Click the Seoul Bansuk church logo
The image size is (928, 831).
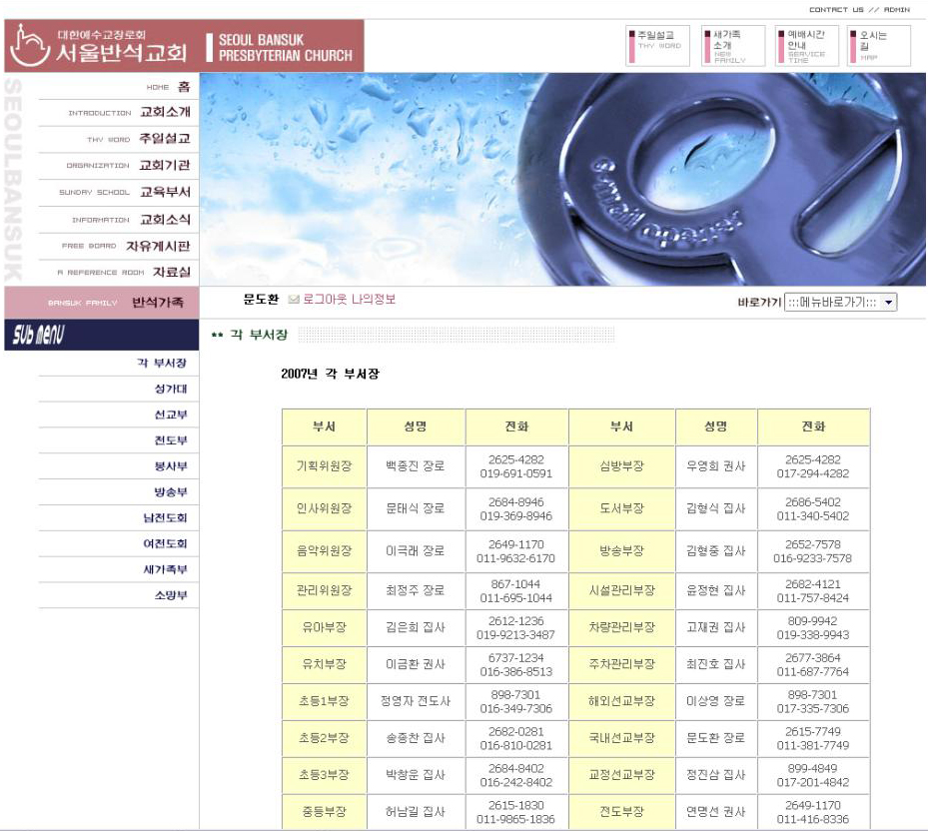[x=100, y=46]
